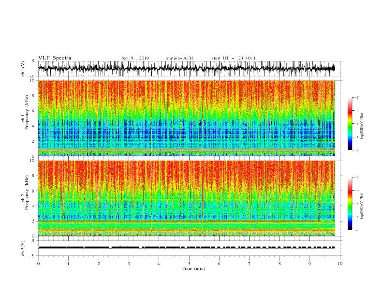Click the 'start UT = 23:40:1' text
Image resolution: width=383 pixels, height=296 pixels.
tap(234, 58)
